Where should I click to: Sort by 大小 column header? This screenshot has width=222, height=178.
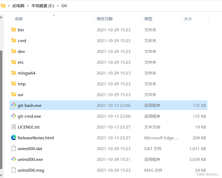(x=188, y=19)
